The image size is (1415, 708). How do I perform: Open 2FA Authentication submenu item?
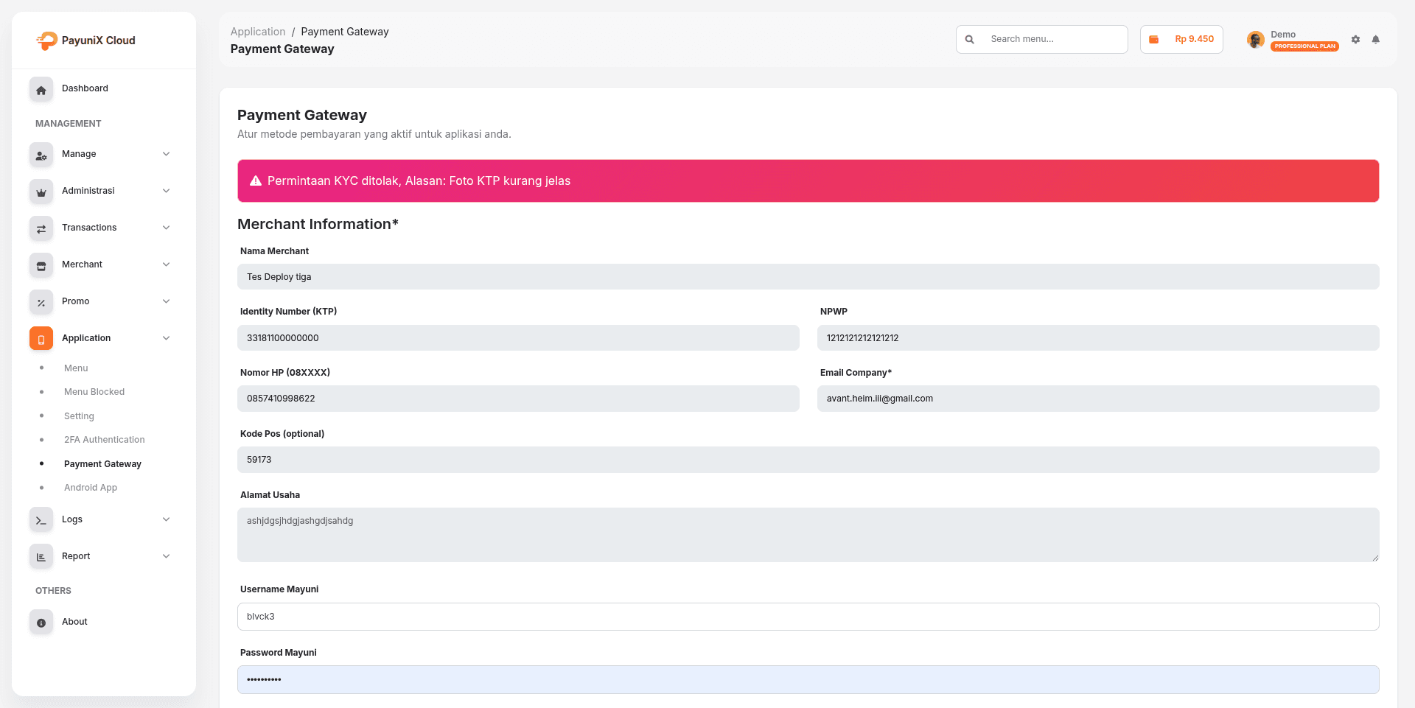coord(105,440)
